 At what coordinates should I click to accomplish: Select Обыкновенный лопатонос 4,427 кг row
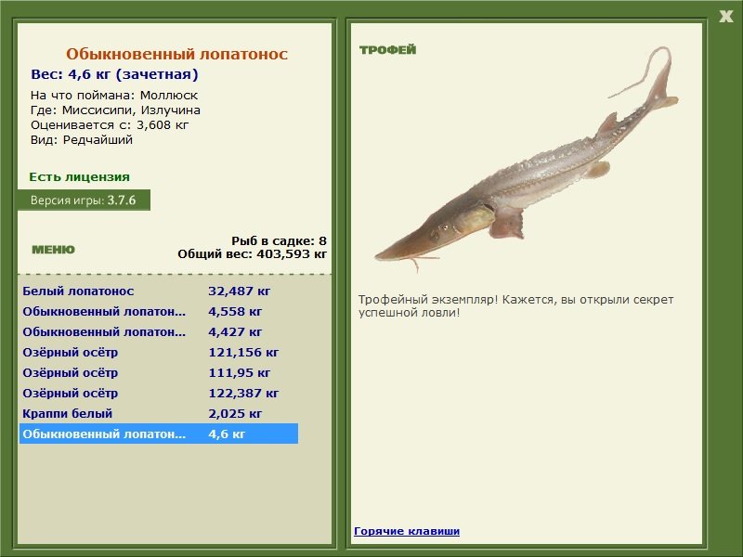159,332
